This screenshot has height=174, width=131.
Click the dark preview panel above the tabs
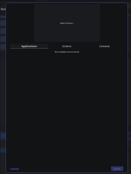point(67,23)
